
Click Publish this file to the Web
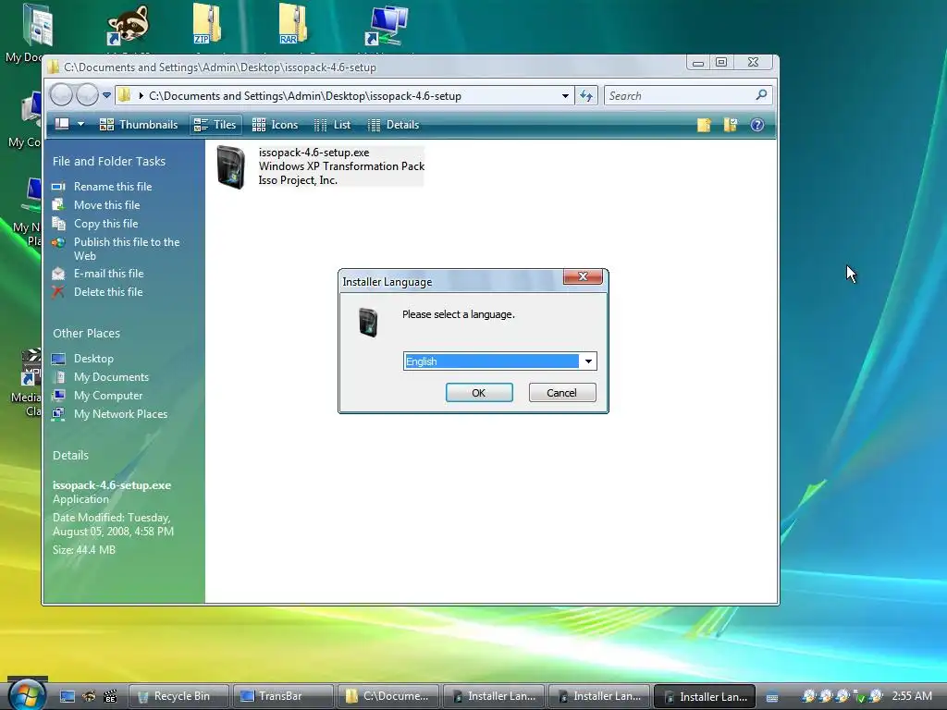[127, 249]
